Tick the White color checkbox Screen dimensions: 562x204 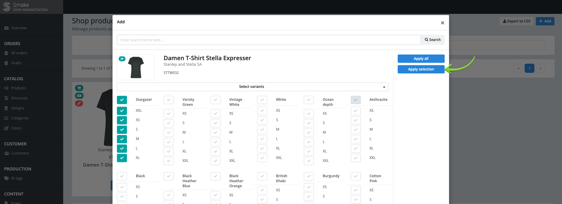pos(262,100)
